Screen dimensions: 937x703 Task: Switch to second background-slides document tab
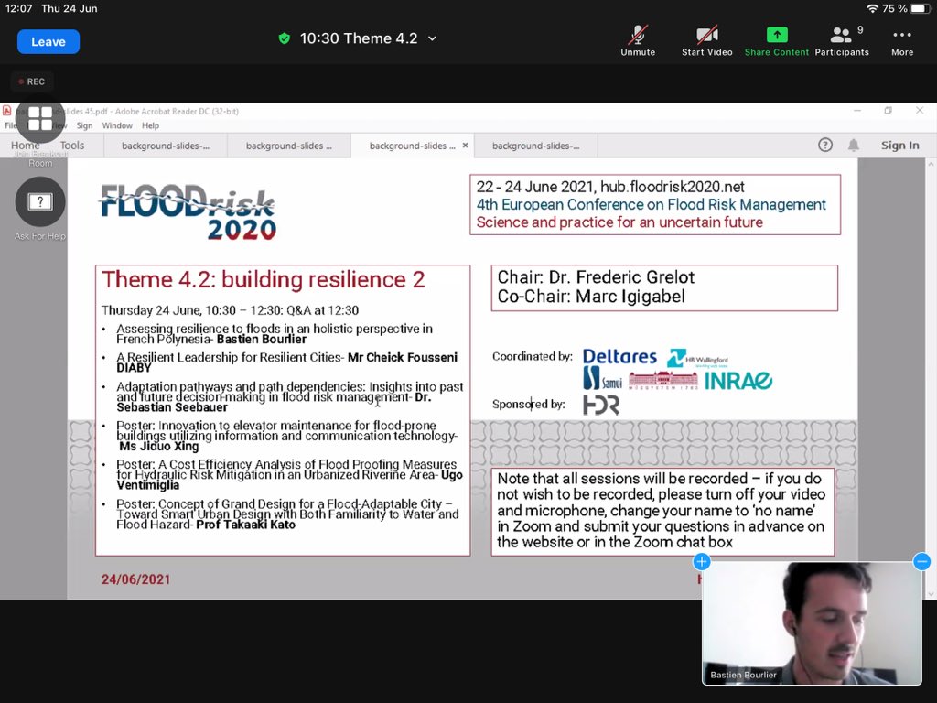tap(289, 146)
